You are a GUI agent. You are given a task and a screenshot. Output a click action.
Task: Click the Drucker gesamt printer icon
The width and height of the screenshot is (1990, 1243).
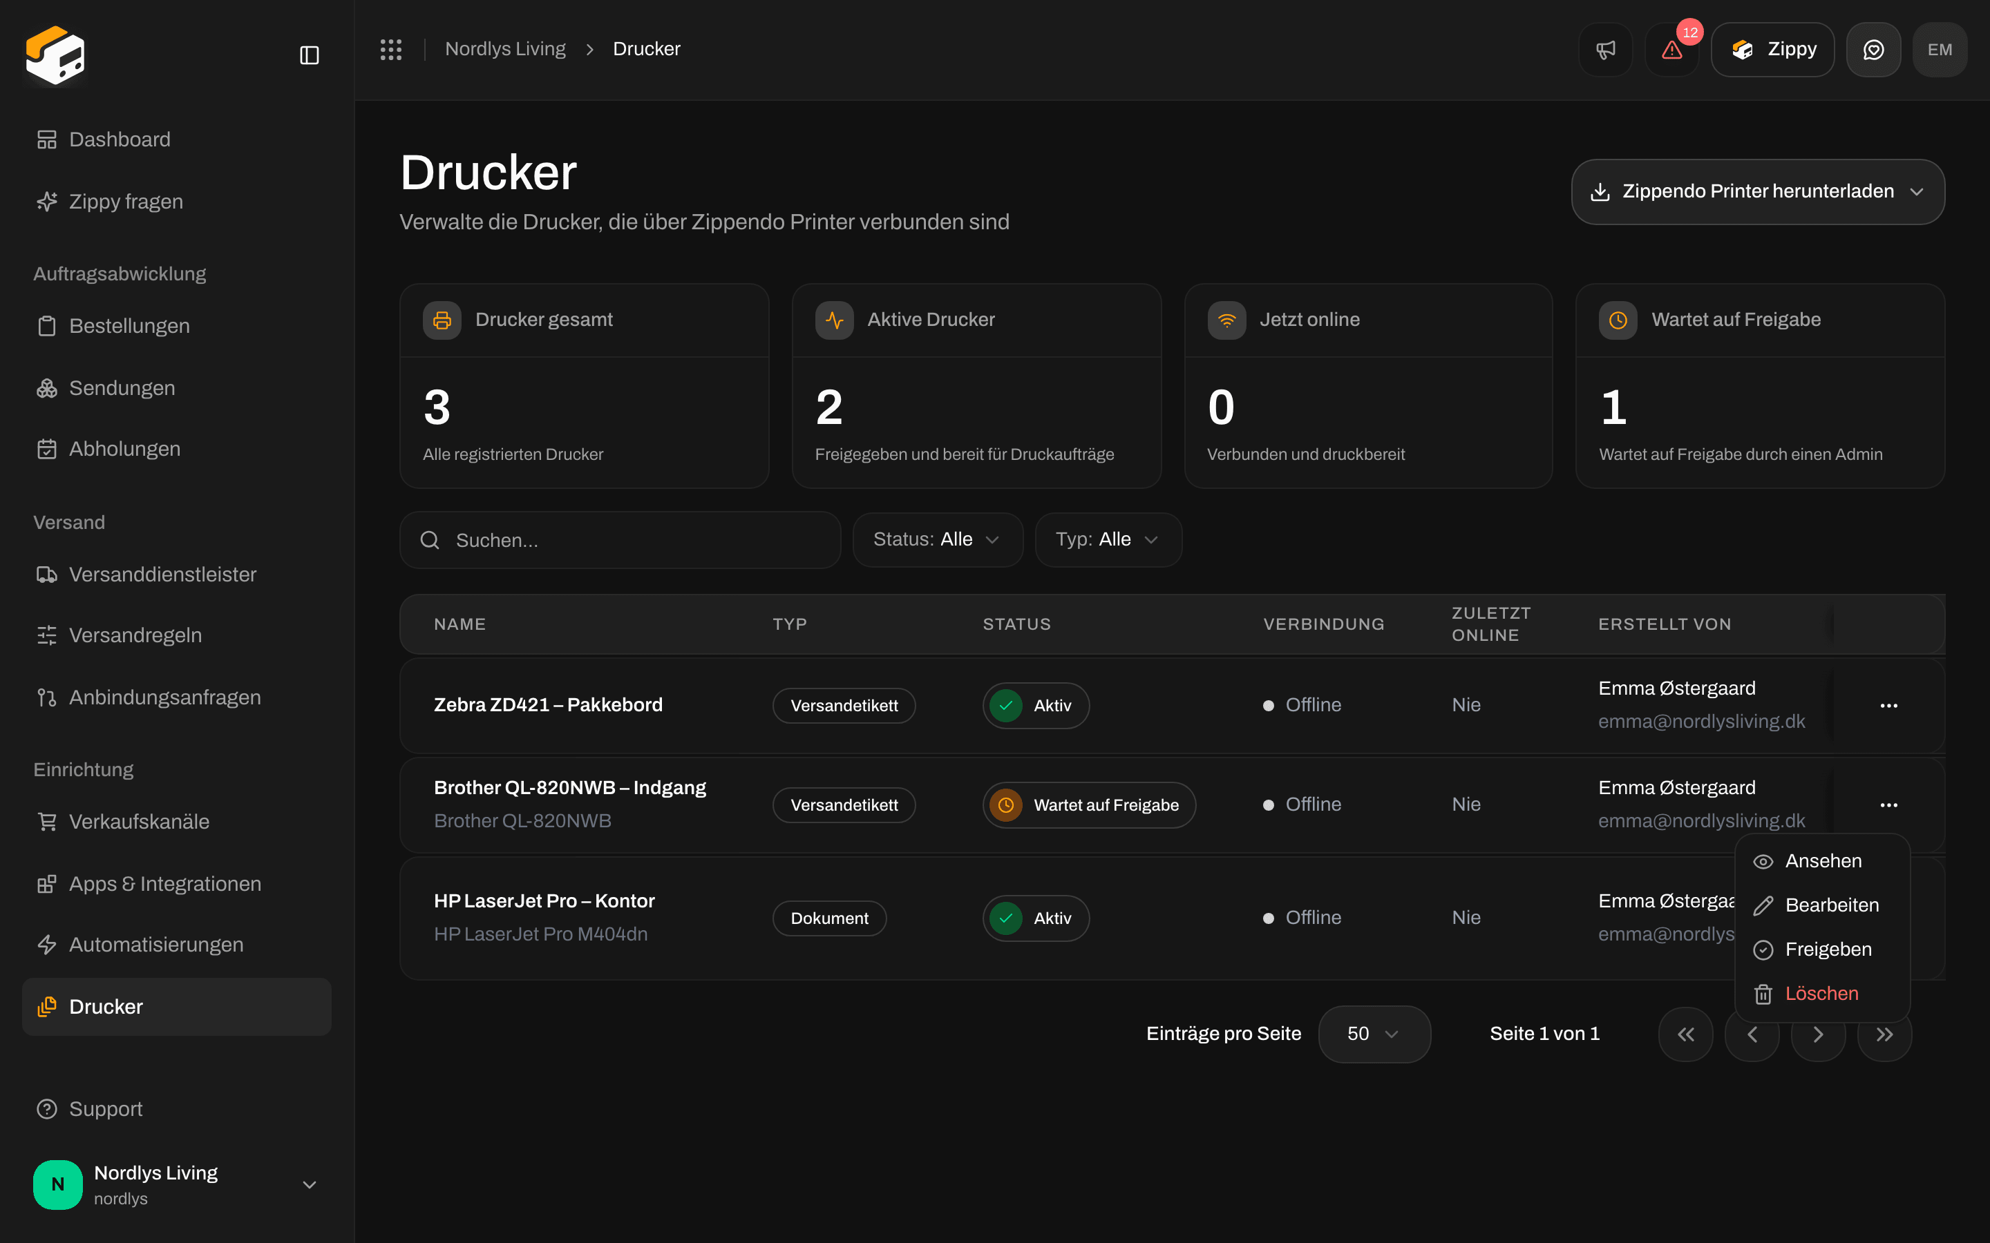click(x=442, y=320)
